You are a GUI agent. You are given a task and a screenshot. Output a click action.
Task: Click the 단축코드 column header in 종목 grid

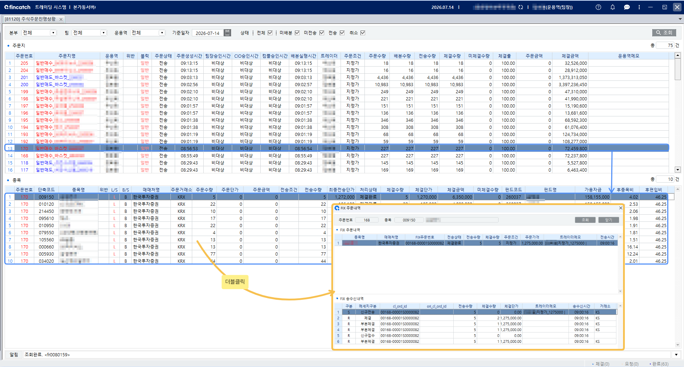46,190
